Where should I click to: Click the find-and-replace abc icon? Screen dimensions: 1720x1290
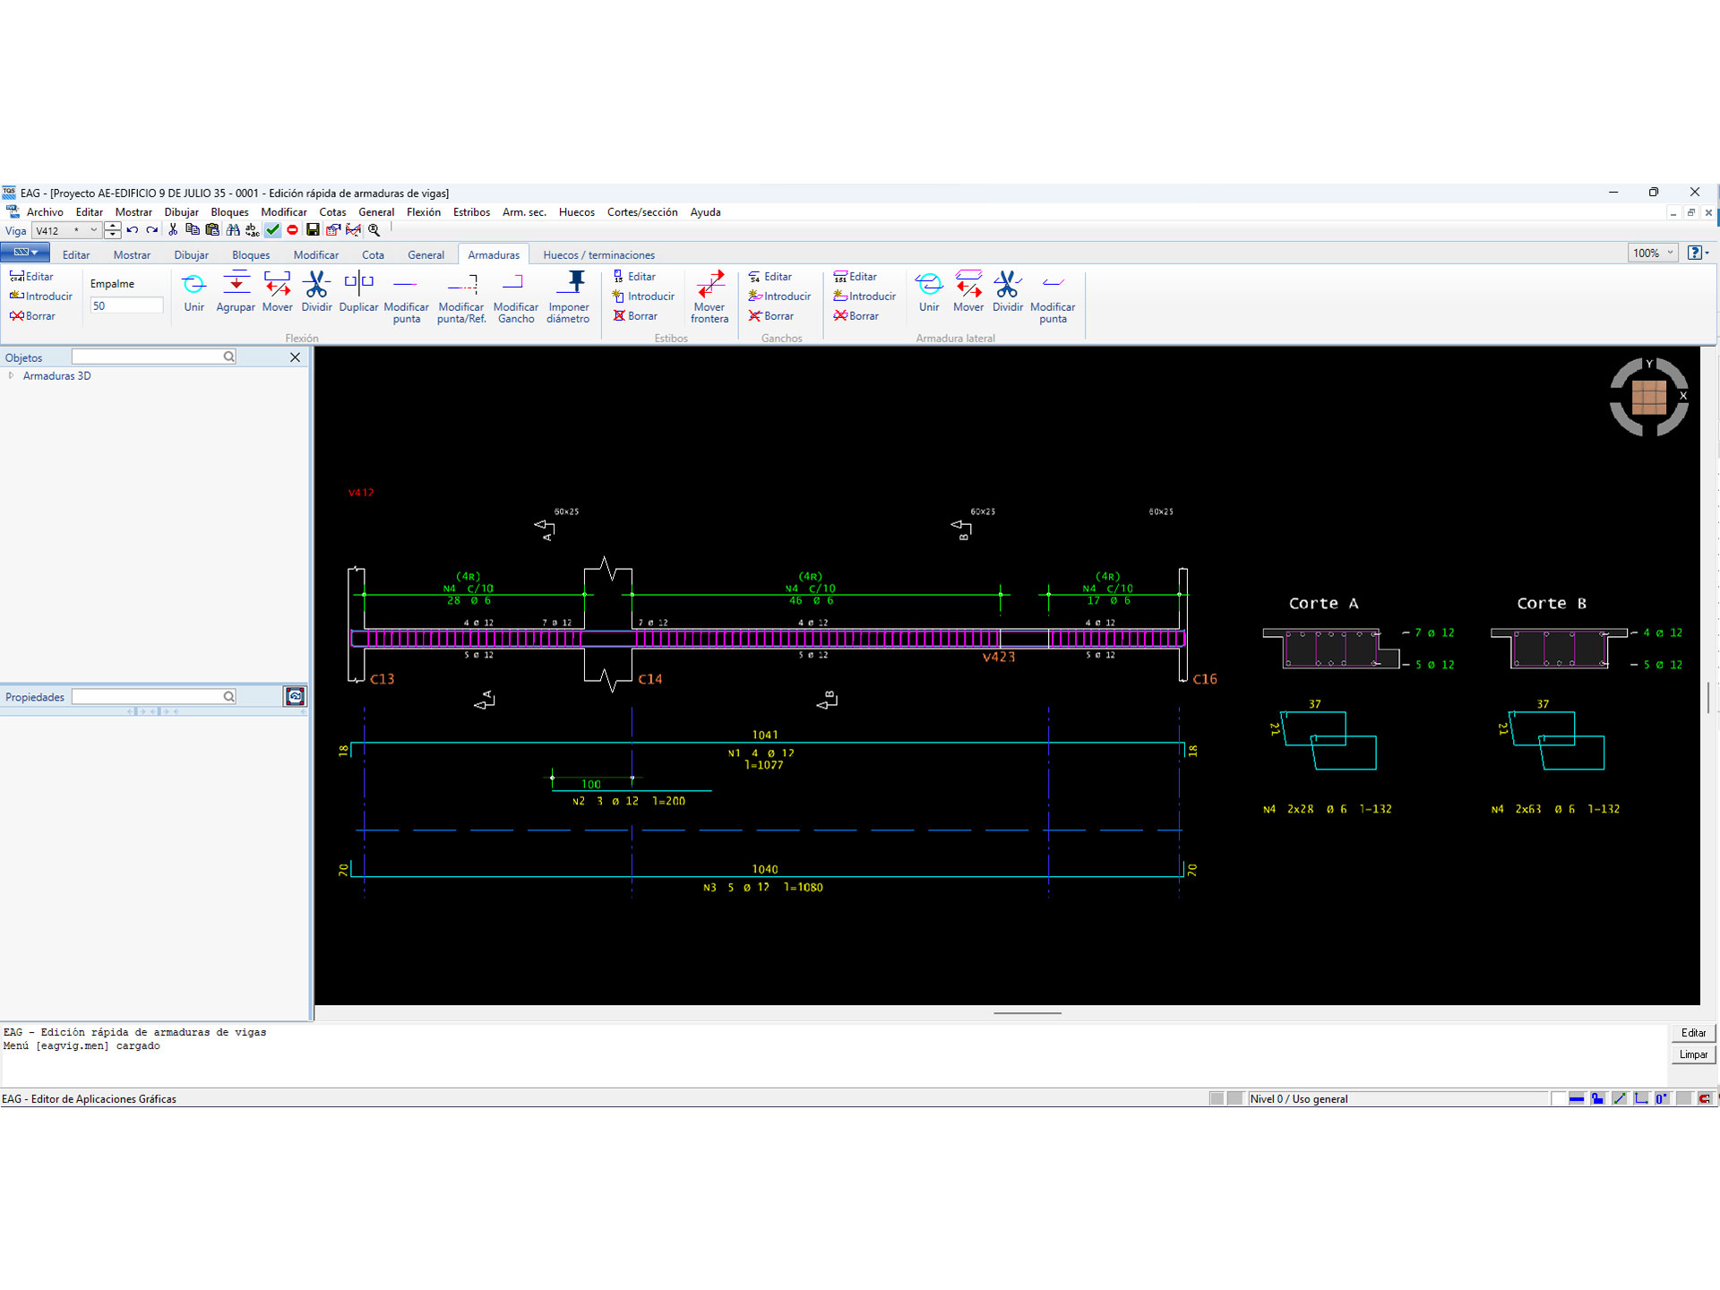point(253,230)
